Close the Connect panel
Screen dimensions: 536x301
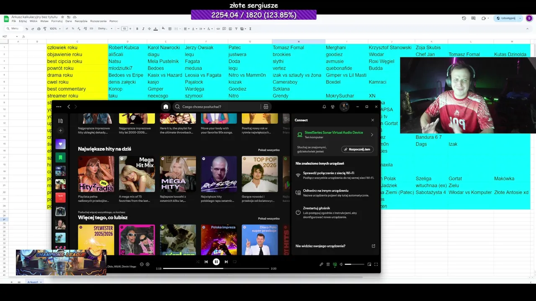pyautogui.click(x=373, y=120)
